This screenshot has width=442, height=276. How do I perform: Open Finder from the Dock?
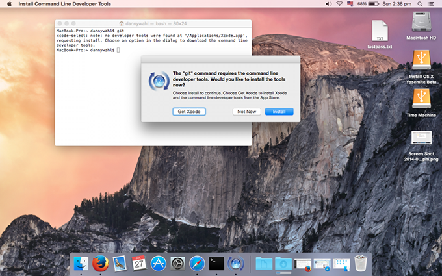tap(81, 264)
